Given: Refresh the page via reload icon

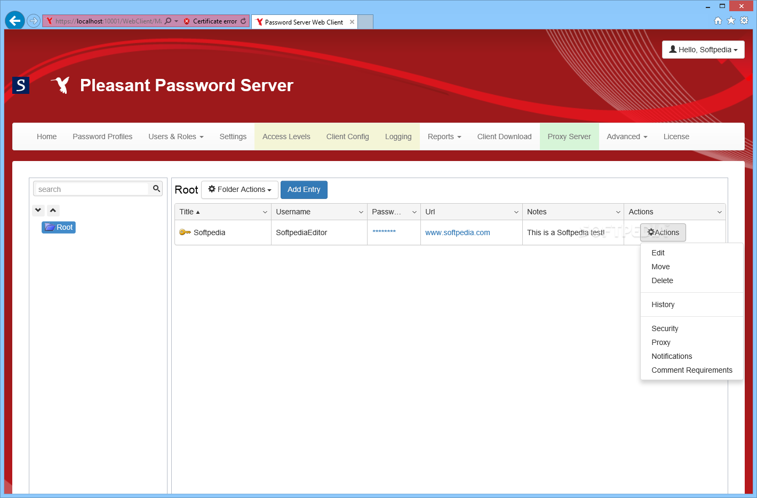Looking at the screenshot, I should pos(243,21).
